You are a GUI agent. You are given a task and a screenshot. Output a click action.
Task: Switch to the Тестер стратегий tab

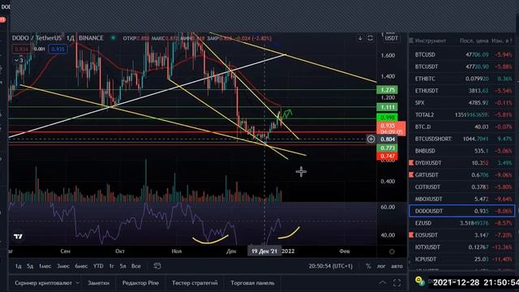(x=195, y=283)
